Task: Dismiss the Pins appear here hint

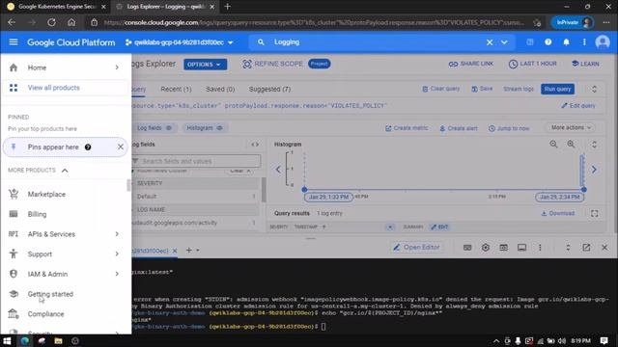Action: [120, 147]
